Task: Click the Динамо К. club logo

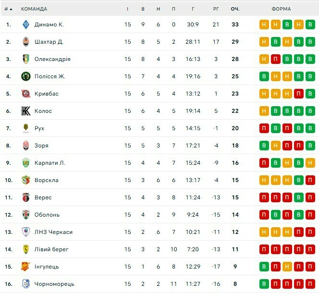Action: pos(26,24)
